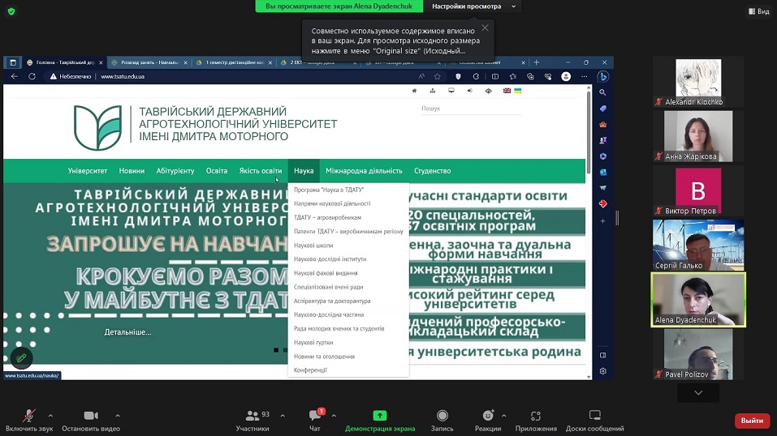777x436 pixels.
Task: Change layout with Вид button
Action: pos(759,11)
